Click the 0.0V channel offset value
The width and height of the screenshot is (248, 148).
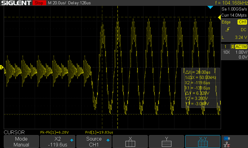click(243, 57)
